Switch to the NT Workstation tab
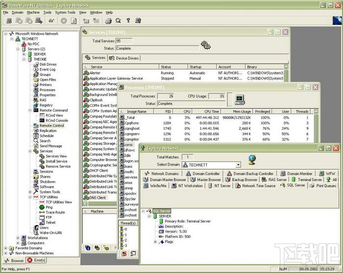Viewport: 343px width, 273px height. [187, 186]
